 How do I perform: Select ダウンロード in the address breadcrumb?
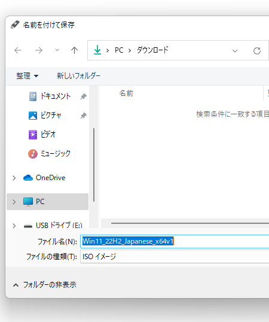152,50
